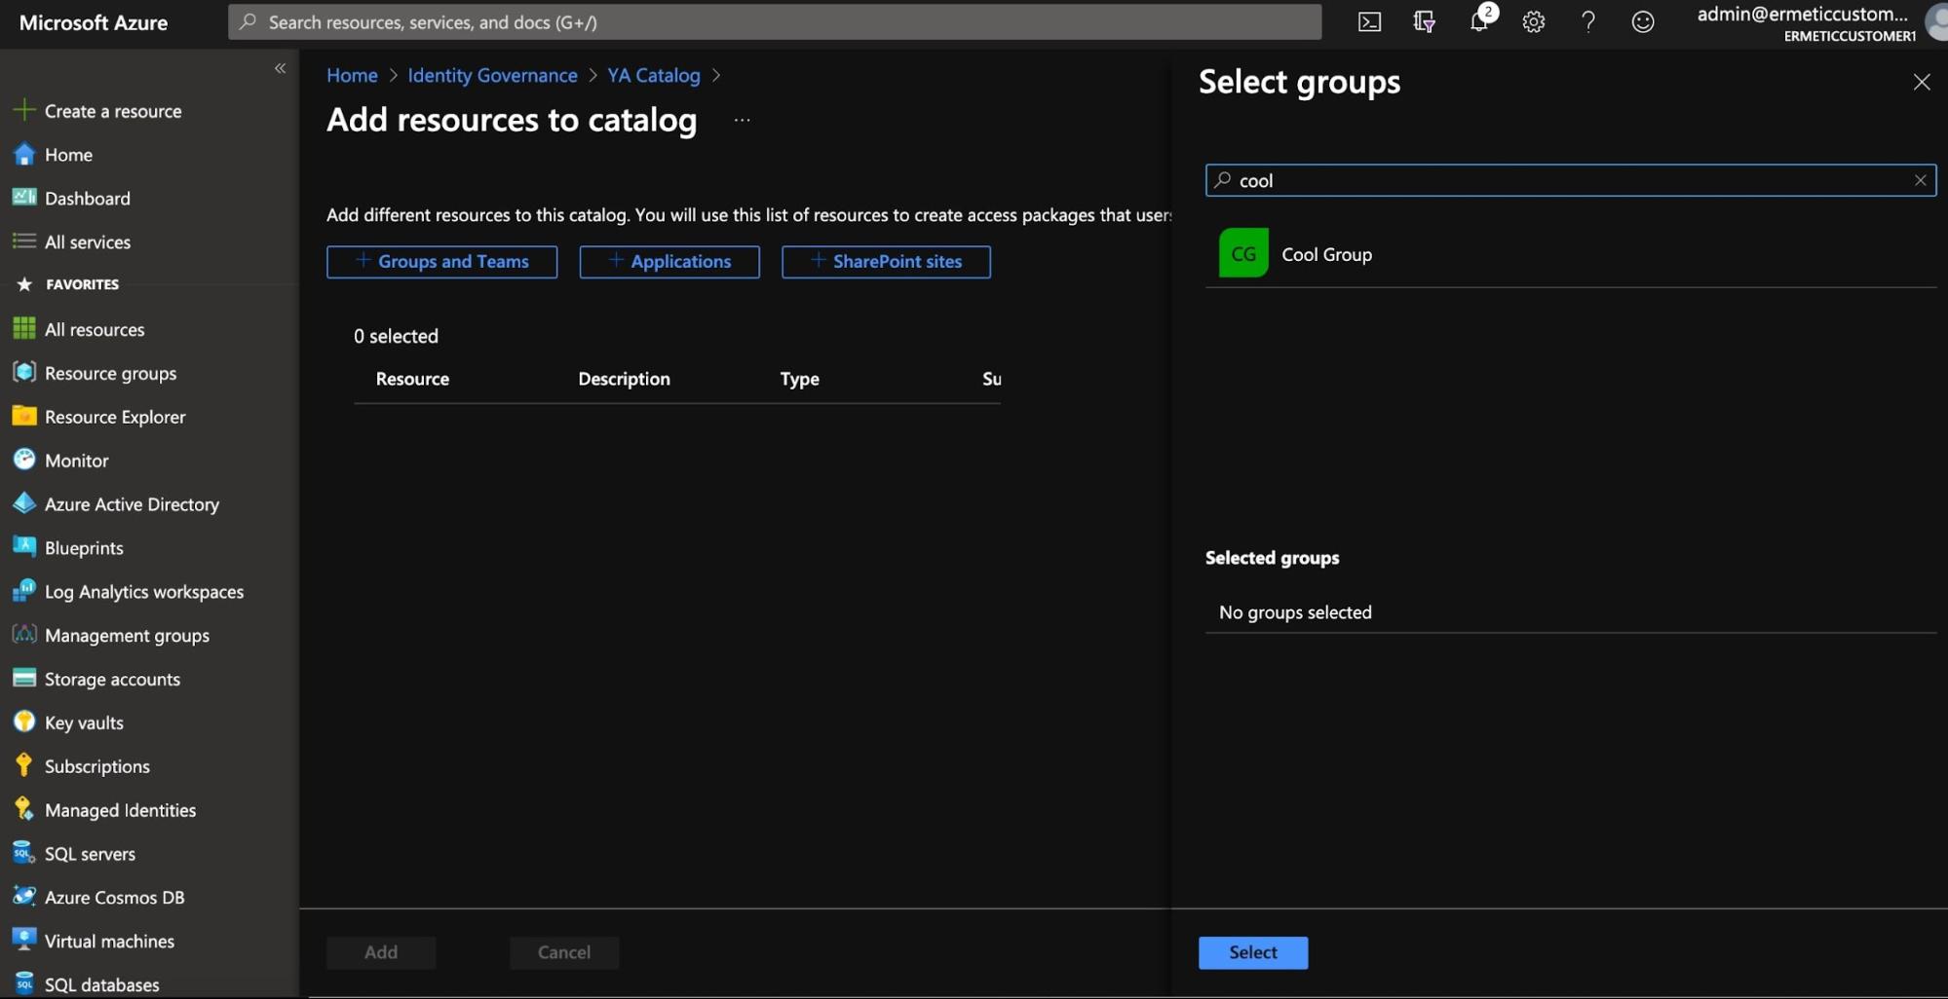Image resolution: width=1948 pixels, height=999 pixels.
Task: Click the Resource column header
Action: (412, 379)
